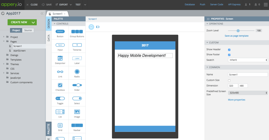Select the Group Buttons control

point(77,32)
